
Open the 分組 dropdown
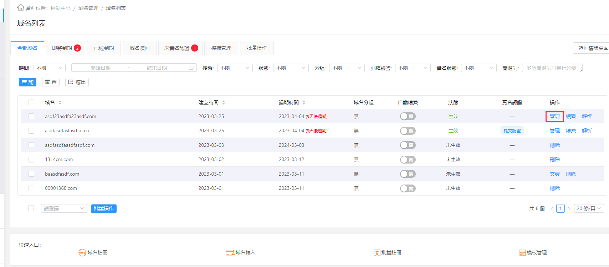point(347,68)
